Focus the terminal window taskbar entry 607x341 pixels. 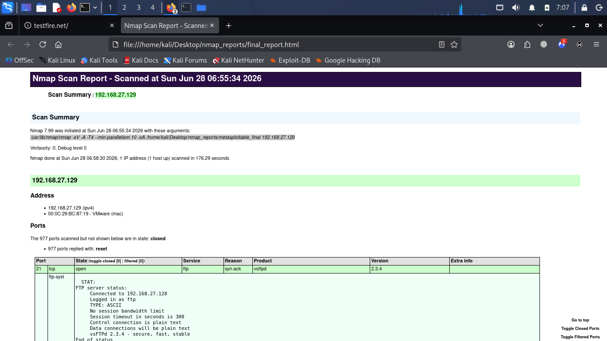186,8
